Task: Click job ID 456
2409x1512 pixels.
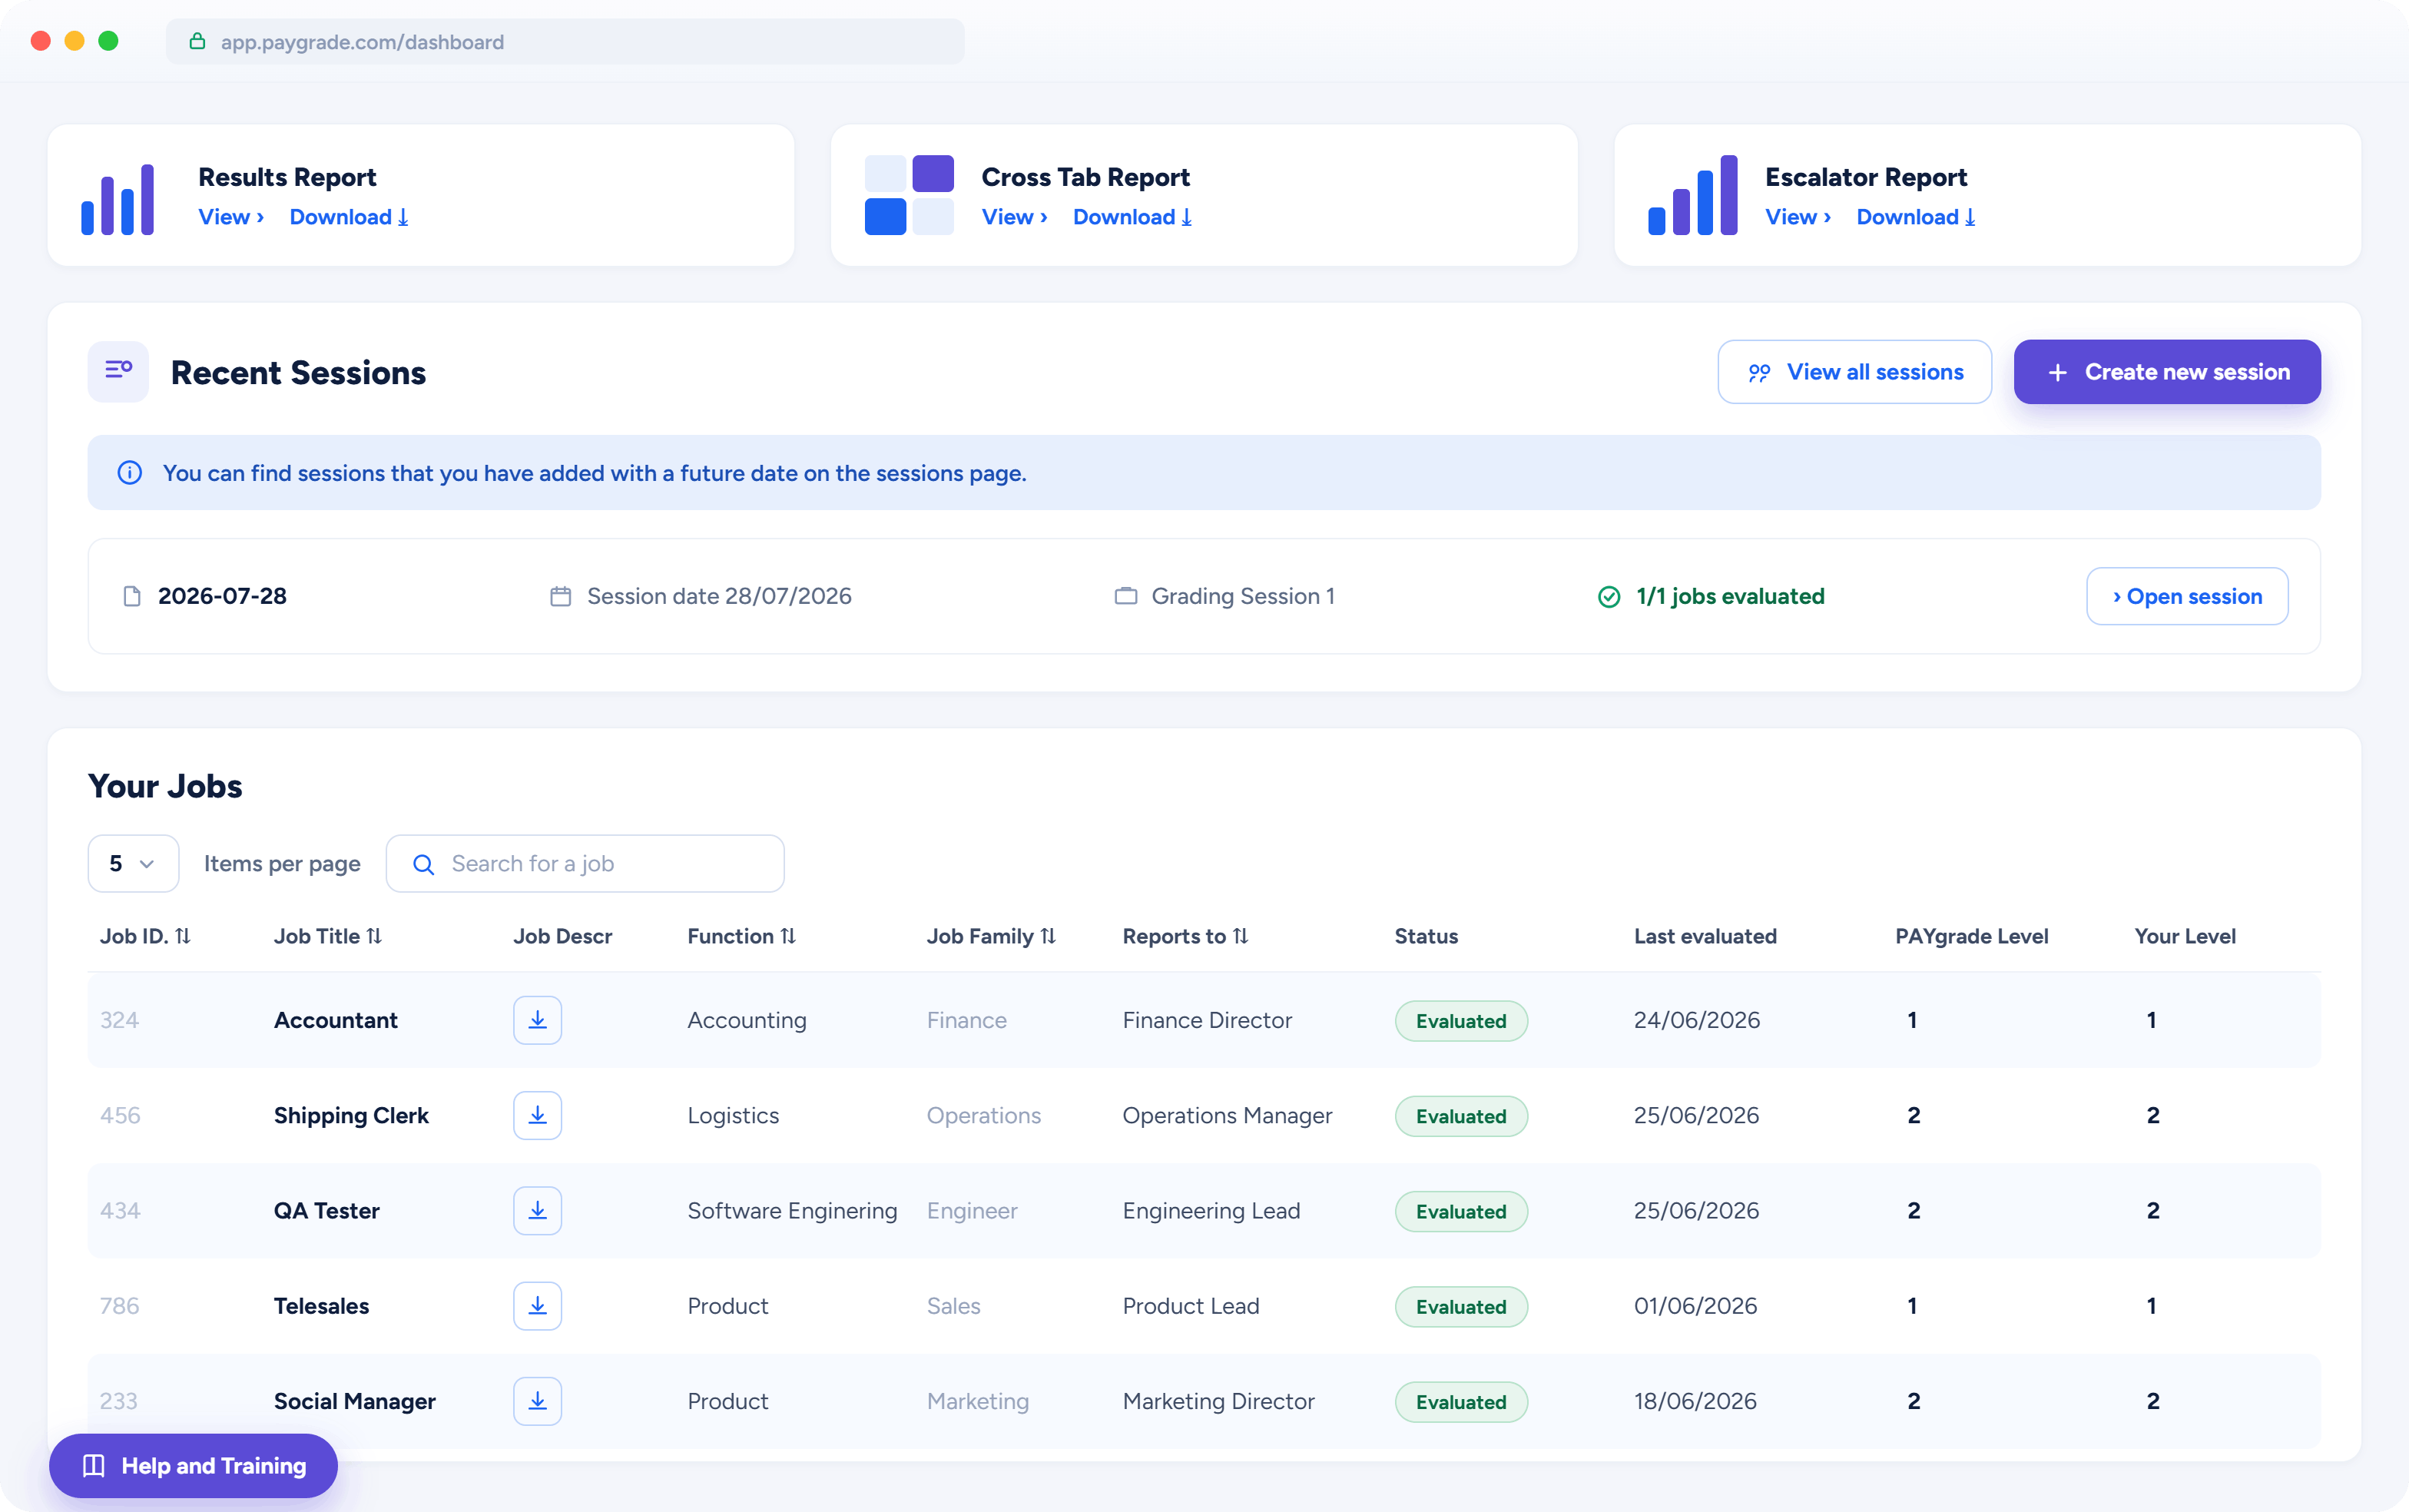Action: click(x=120, y=1115)
